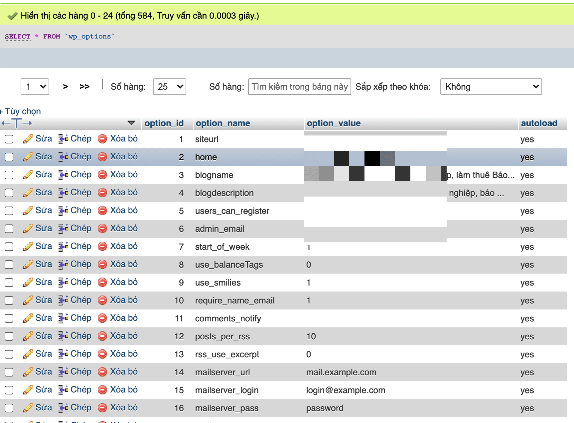Jump to last page with double arrow

tap(84, 87)
